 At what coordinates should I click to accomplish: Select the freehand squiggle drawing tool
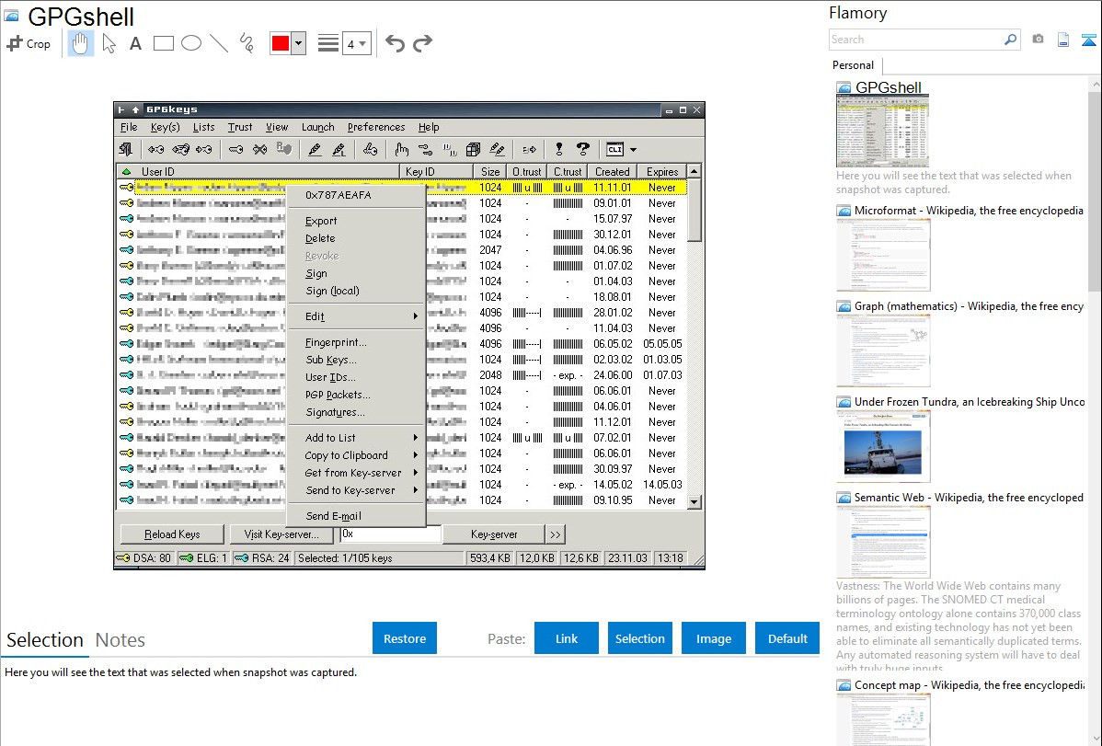point(247,43)
